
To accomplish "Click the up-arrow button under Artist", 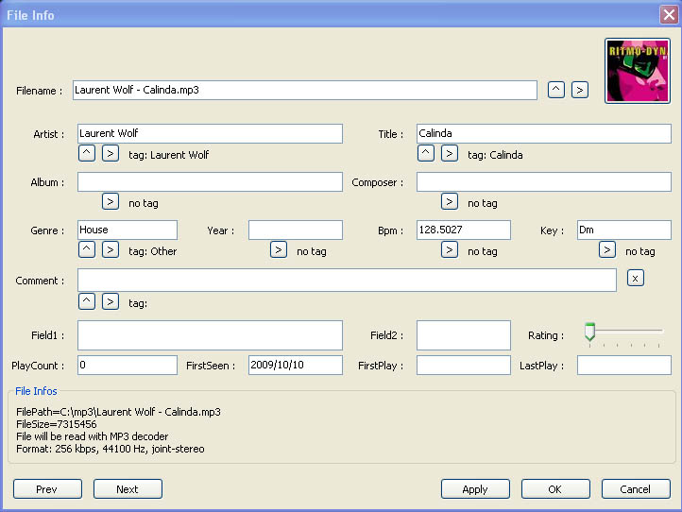I will [87, 154].
